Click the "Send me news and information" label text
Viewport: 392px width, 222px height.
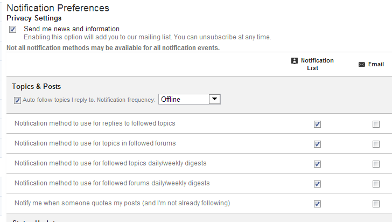pyautogui.click(x=72, y=29)
